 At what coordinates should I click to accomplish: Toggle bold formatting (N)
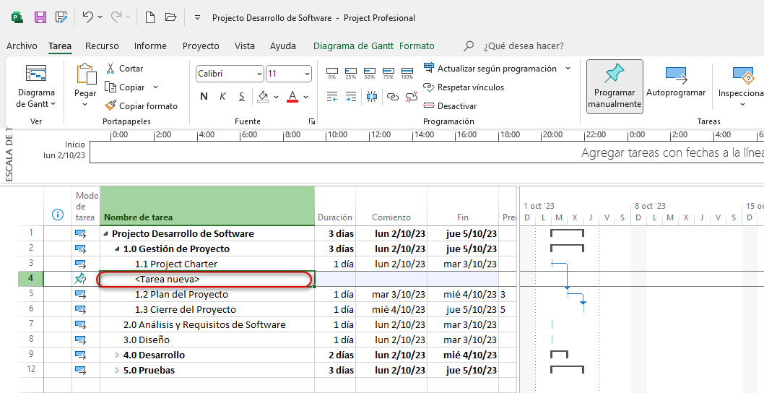[204, 97]
